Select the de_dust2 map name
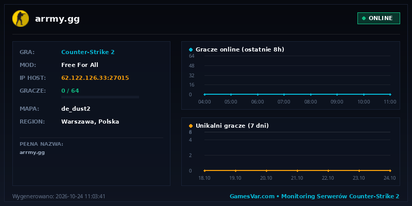Viewport: 412px width, 206px height. coord(76,109)
